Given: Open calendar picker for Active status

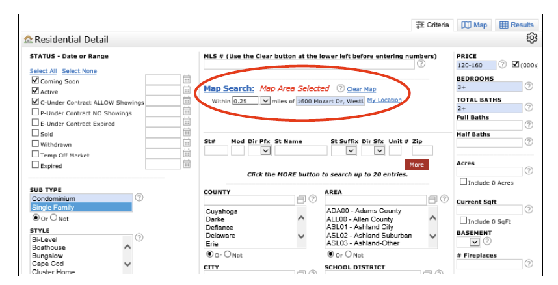Looking at the screenshot, I should coord(187,90).
